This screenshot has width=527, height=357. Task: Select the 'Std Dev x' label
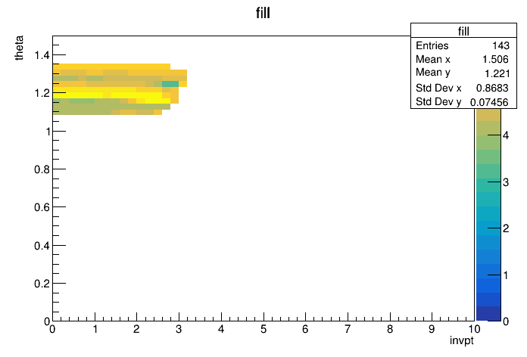tap(438, 88)
